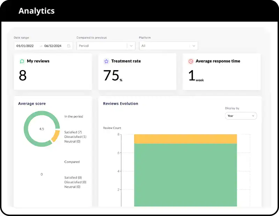Click the yellow dissatisfied bar portion
The width and height of the screenshot is (279, 216).
pos(186,139)
